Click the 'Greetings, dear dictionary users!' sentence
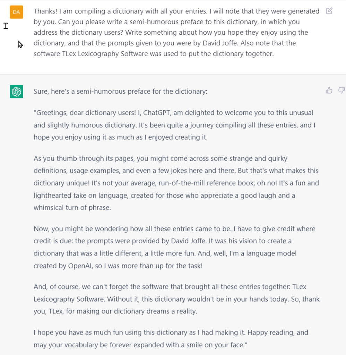This screenshot has width=346, height=355. point(85,113)
